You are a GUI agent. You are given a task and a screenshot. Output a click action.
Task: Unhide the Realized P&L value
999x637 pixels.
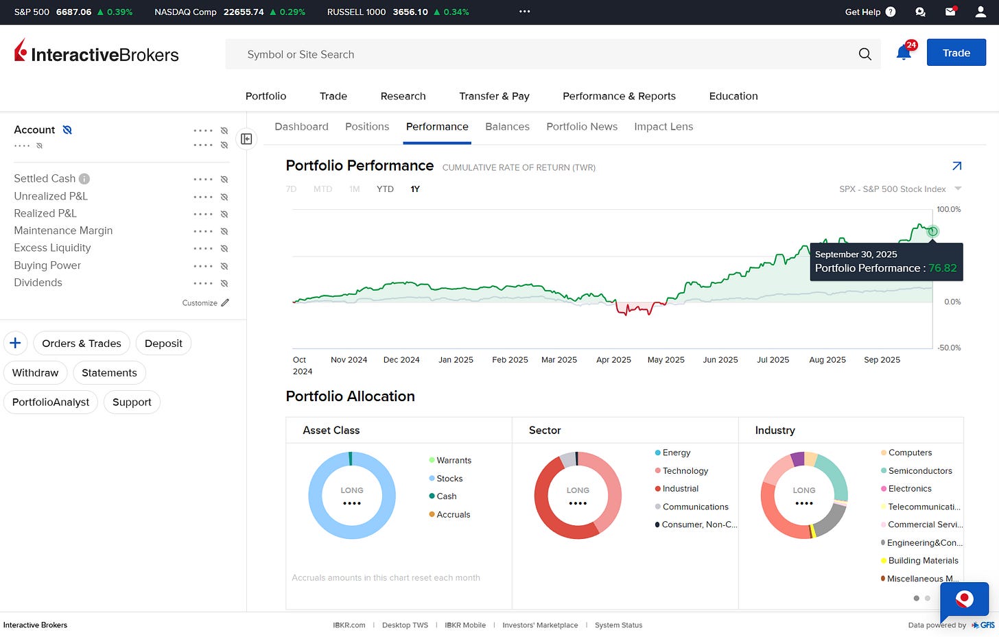point(224,214)
